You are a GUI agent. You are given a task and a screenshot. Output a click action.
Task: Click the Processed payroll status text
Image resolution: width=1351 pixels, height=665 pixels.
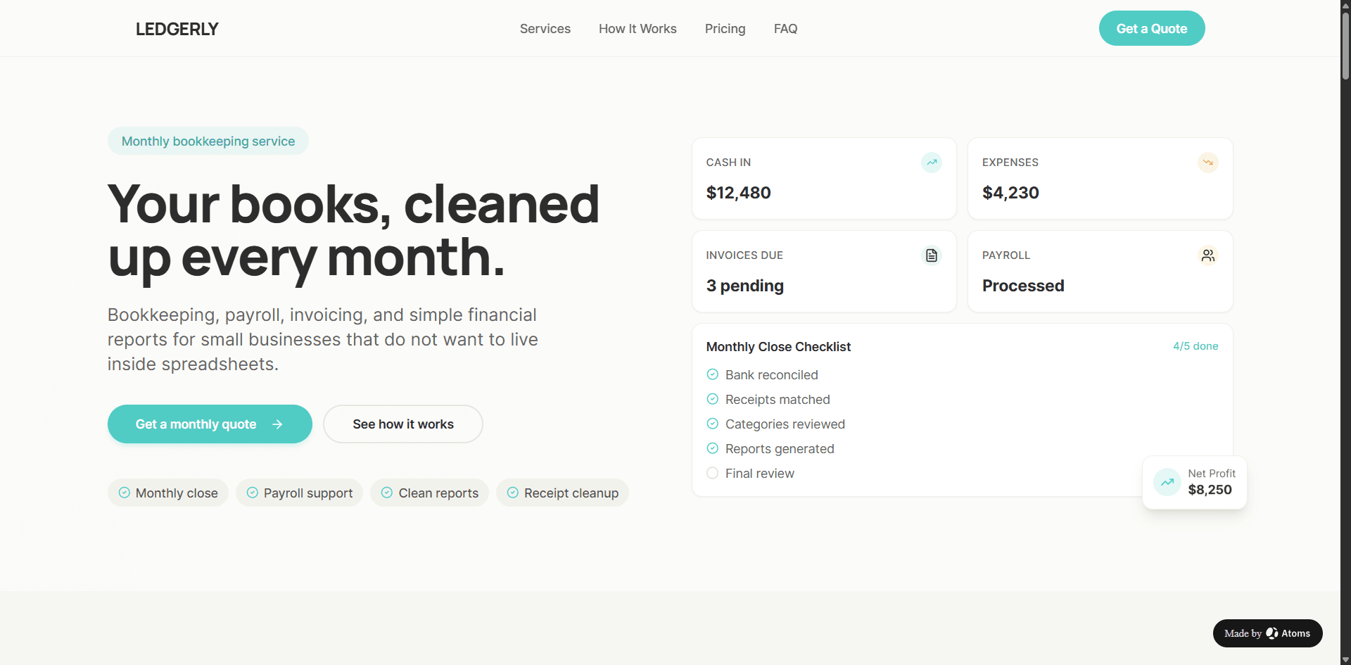point(1023,286)
